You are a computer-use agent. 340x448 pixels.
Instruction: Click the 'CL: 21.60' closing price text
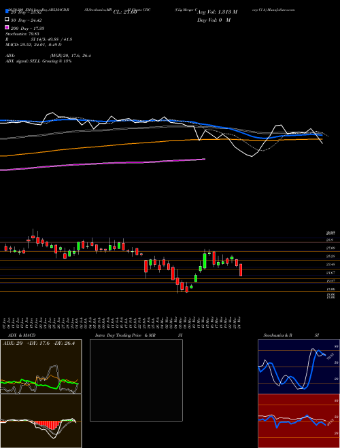tap(125, 12)
